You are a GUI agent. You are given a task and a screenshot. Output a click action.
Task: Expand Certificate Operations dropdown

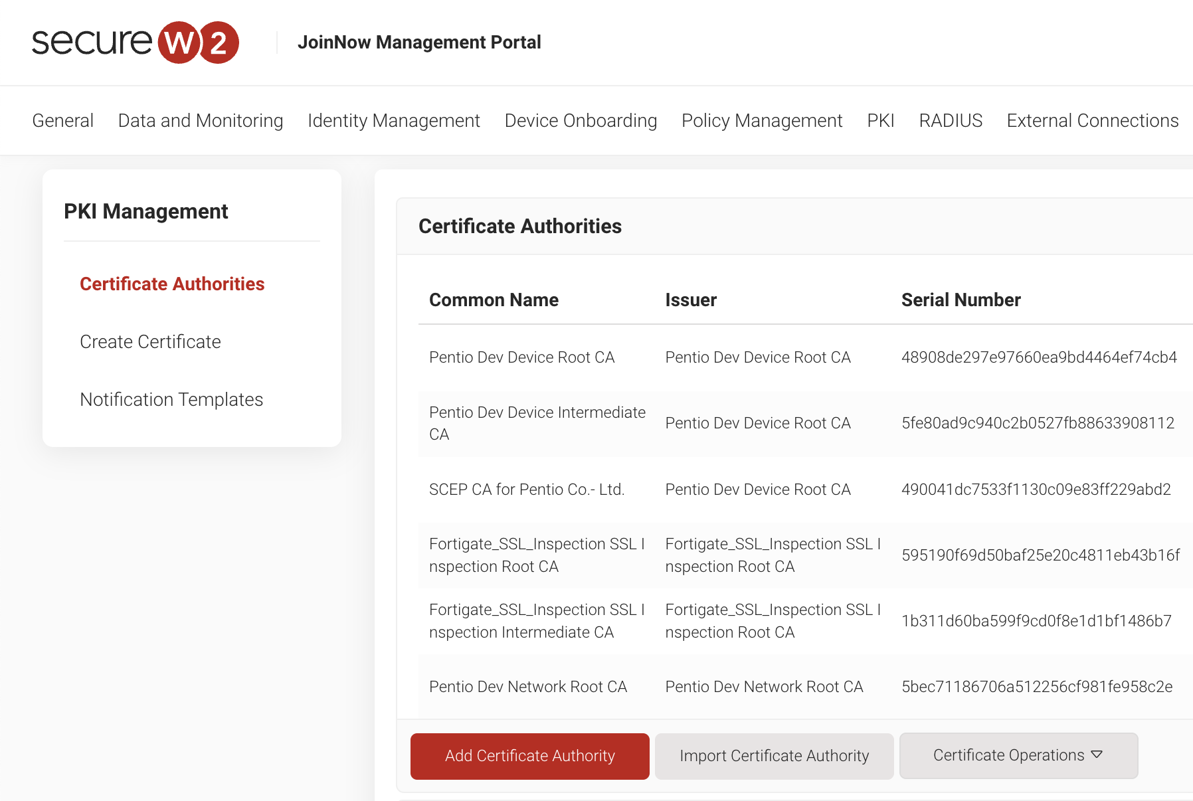(x=1019, y=756)
